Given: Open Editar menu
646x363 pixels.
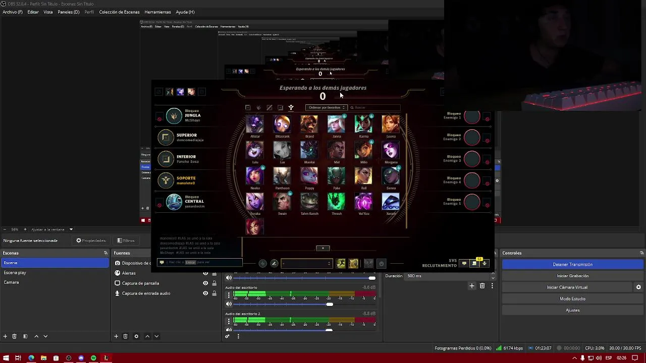Looking at the screenshot, I should (33, 12).
